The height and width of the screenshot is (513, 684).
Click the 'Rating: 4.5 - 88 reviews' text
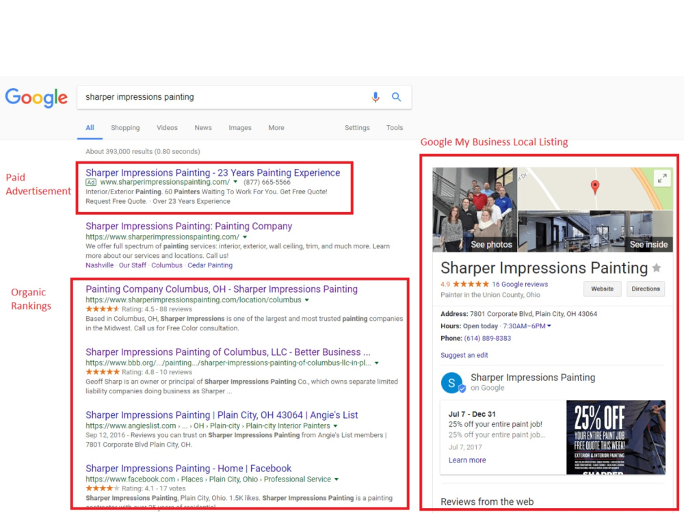click(157, 309)
